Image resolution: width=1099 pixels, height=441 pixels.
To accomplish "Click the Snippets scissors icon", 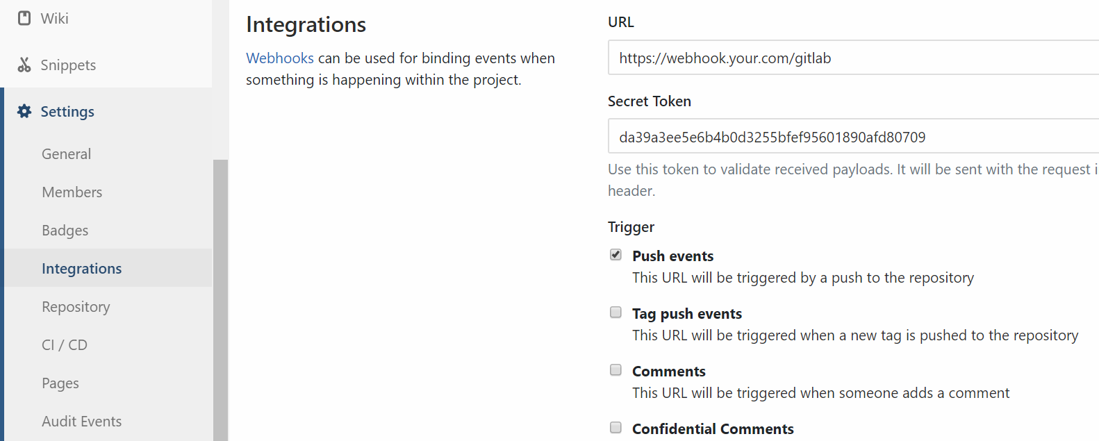I will pos(24,65).
